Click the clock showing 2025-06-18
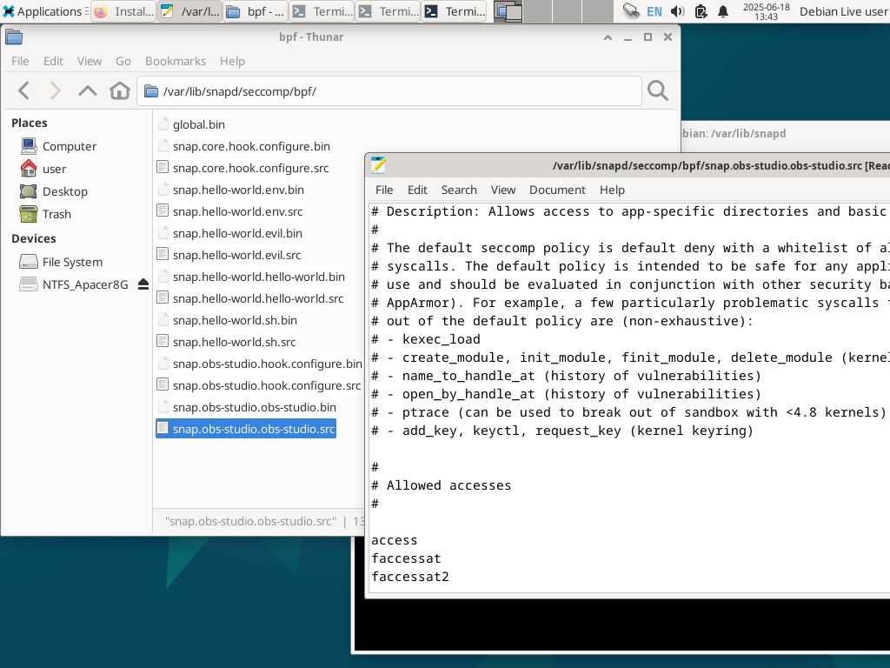This screenshot has width=890, height=668. (766, 11)
